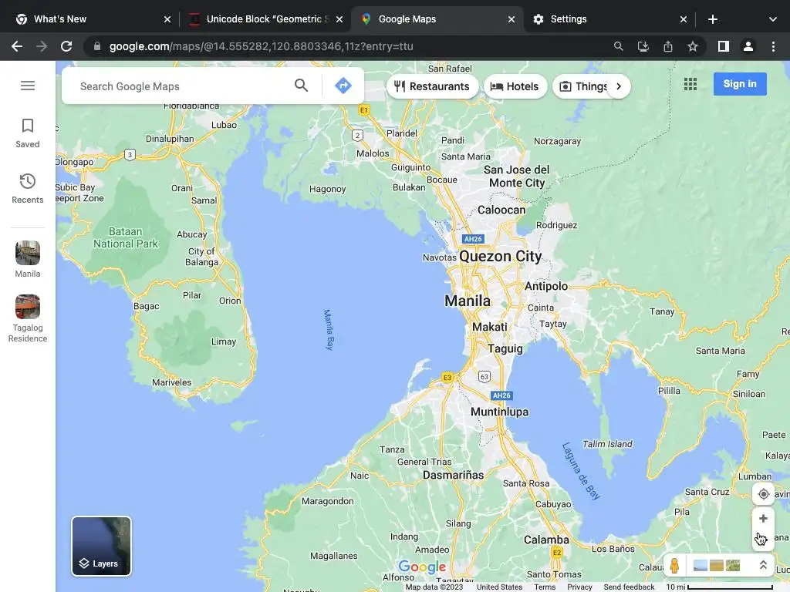This screenshot has width=790, height=592.
Task: Zoom in with the plus button
Action: click(x=763, y=519)
